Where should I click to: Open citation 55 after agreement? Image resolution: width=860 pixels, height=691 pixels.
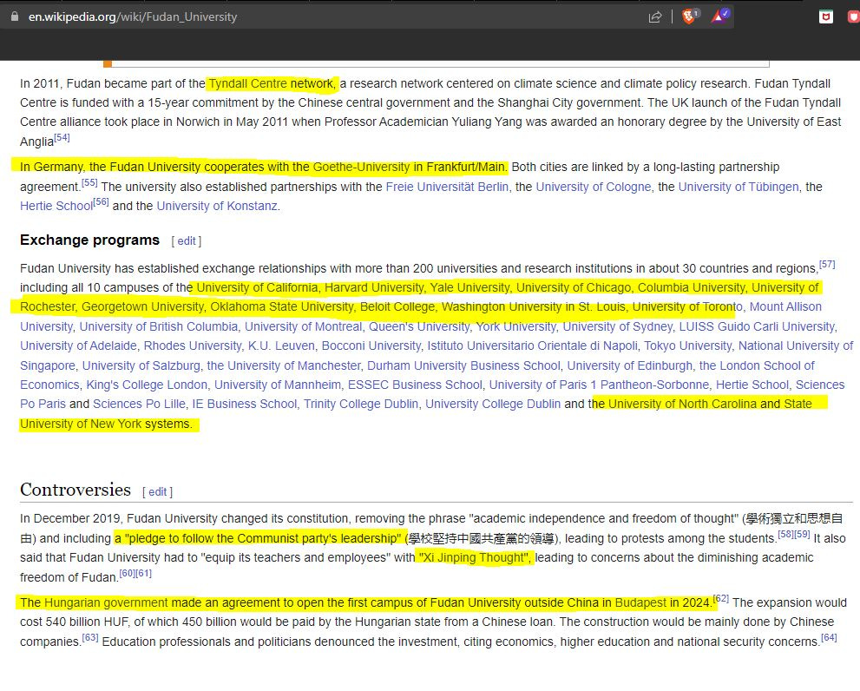coord(89,183)
